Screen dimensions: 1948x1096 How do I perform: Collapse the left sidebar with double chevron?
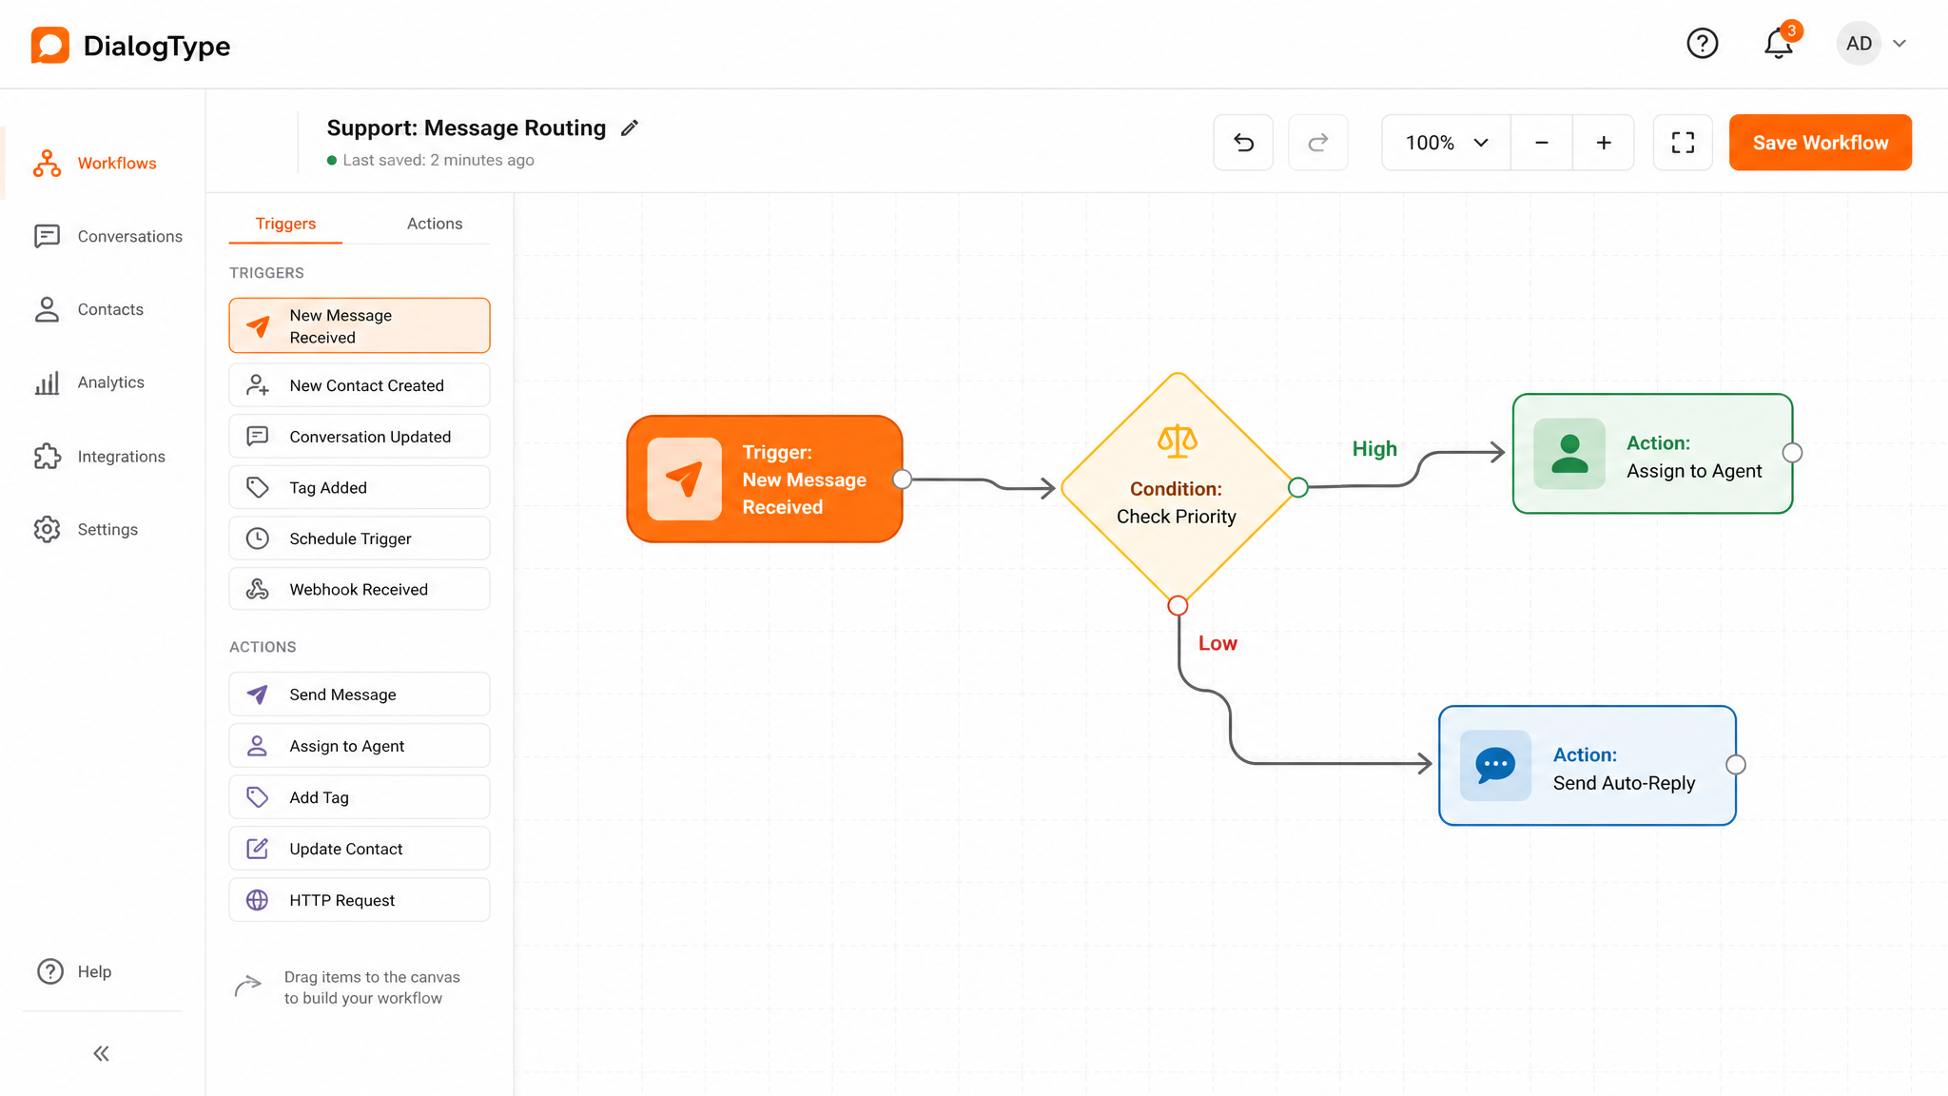pos(101,1053)
